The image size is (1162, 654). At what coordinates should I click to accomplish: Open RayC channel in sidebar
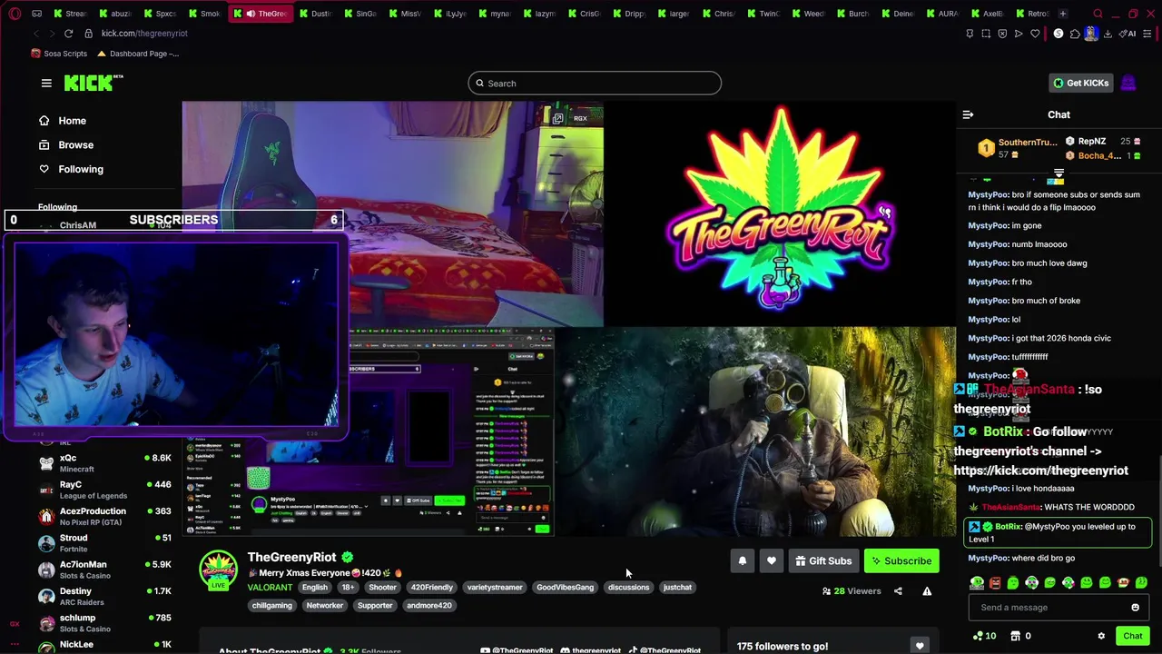(104, 490)
